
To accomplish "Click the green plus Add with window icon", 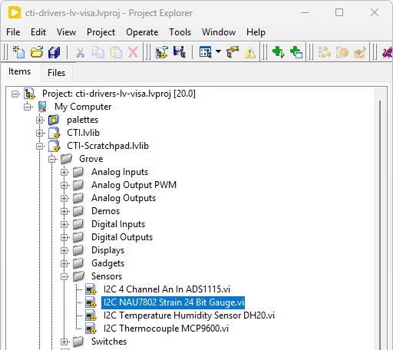I will coord(296,52).
